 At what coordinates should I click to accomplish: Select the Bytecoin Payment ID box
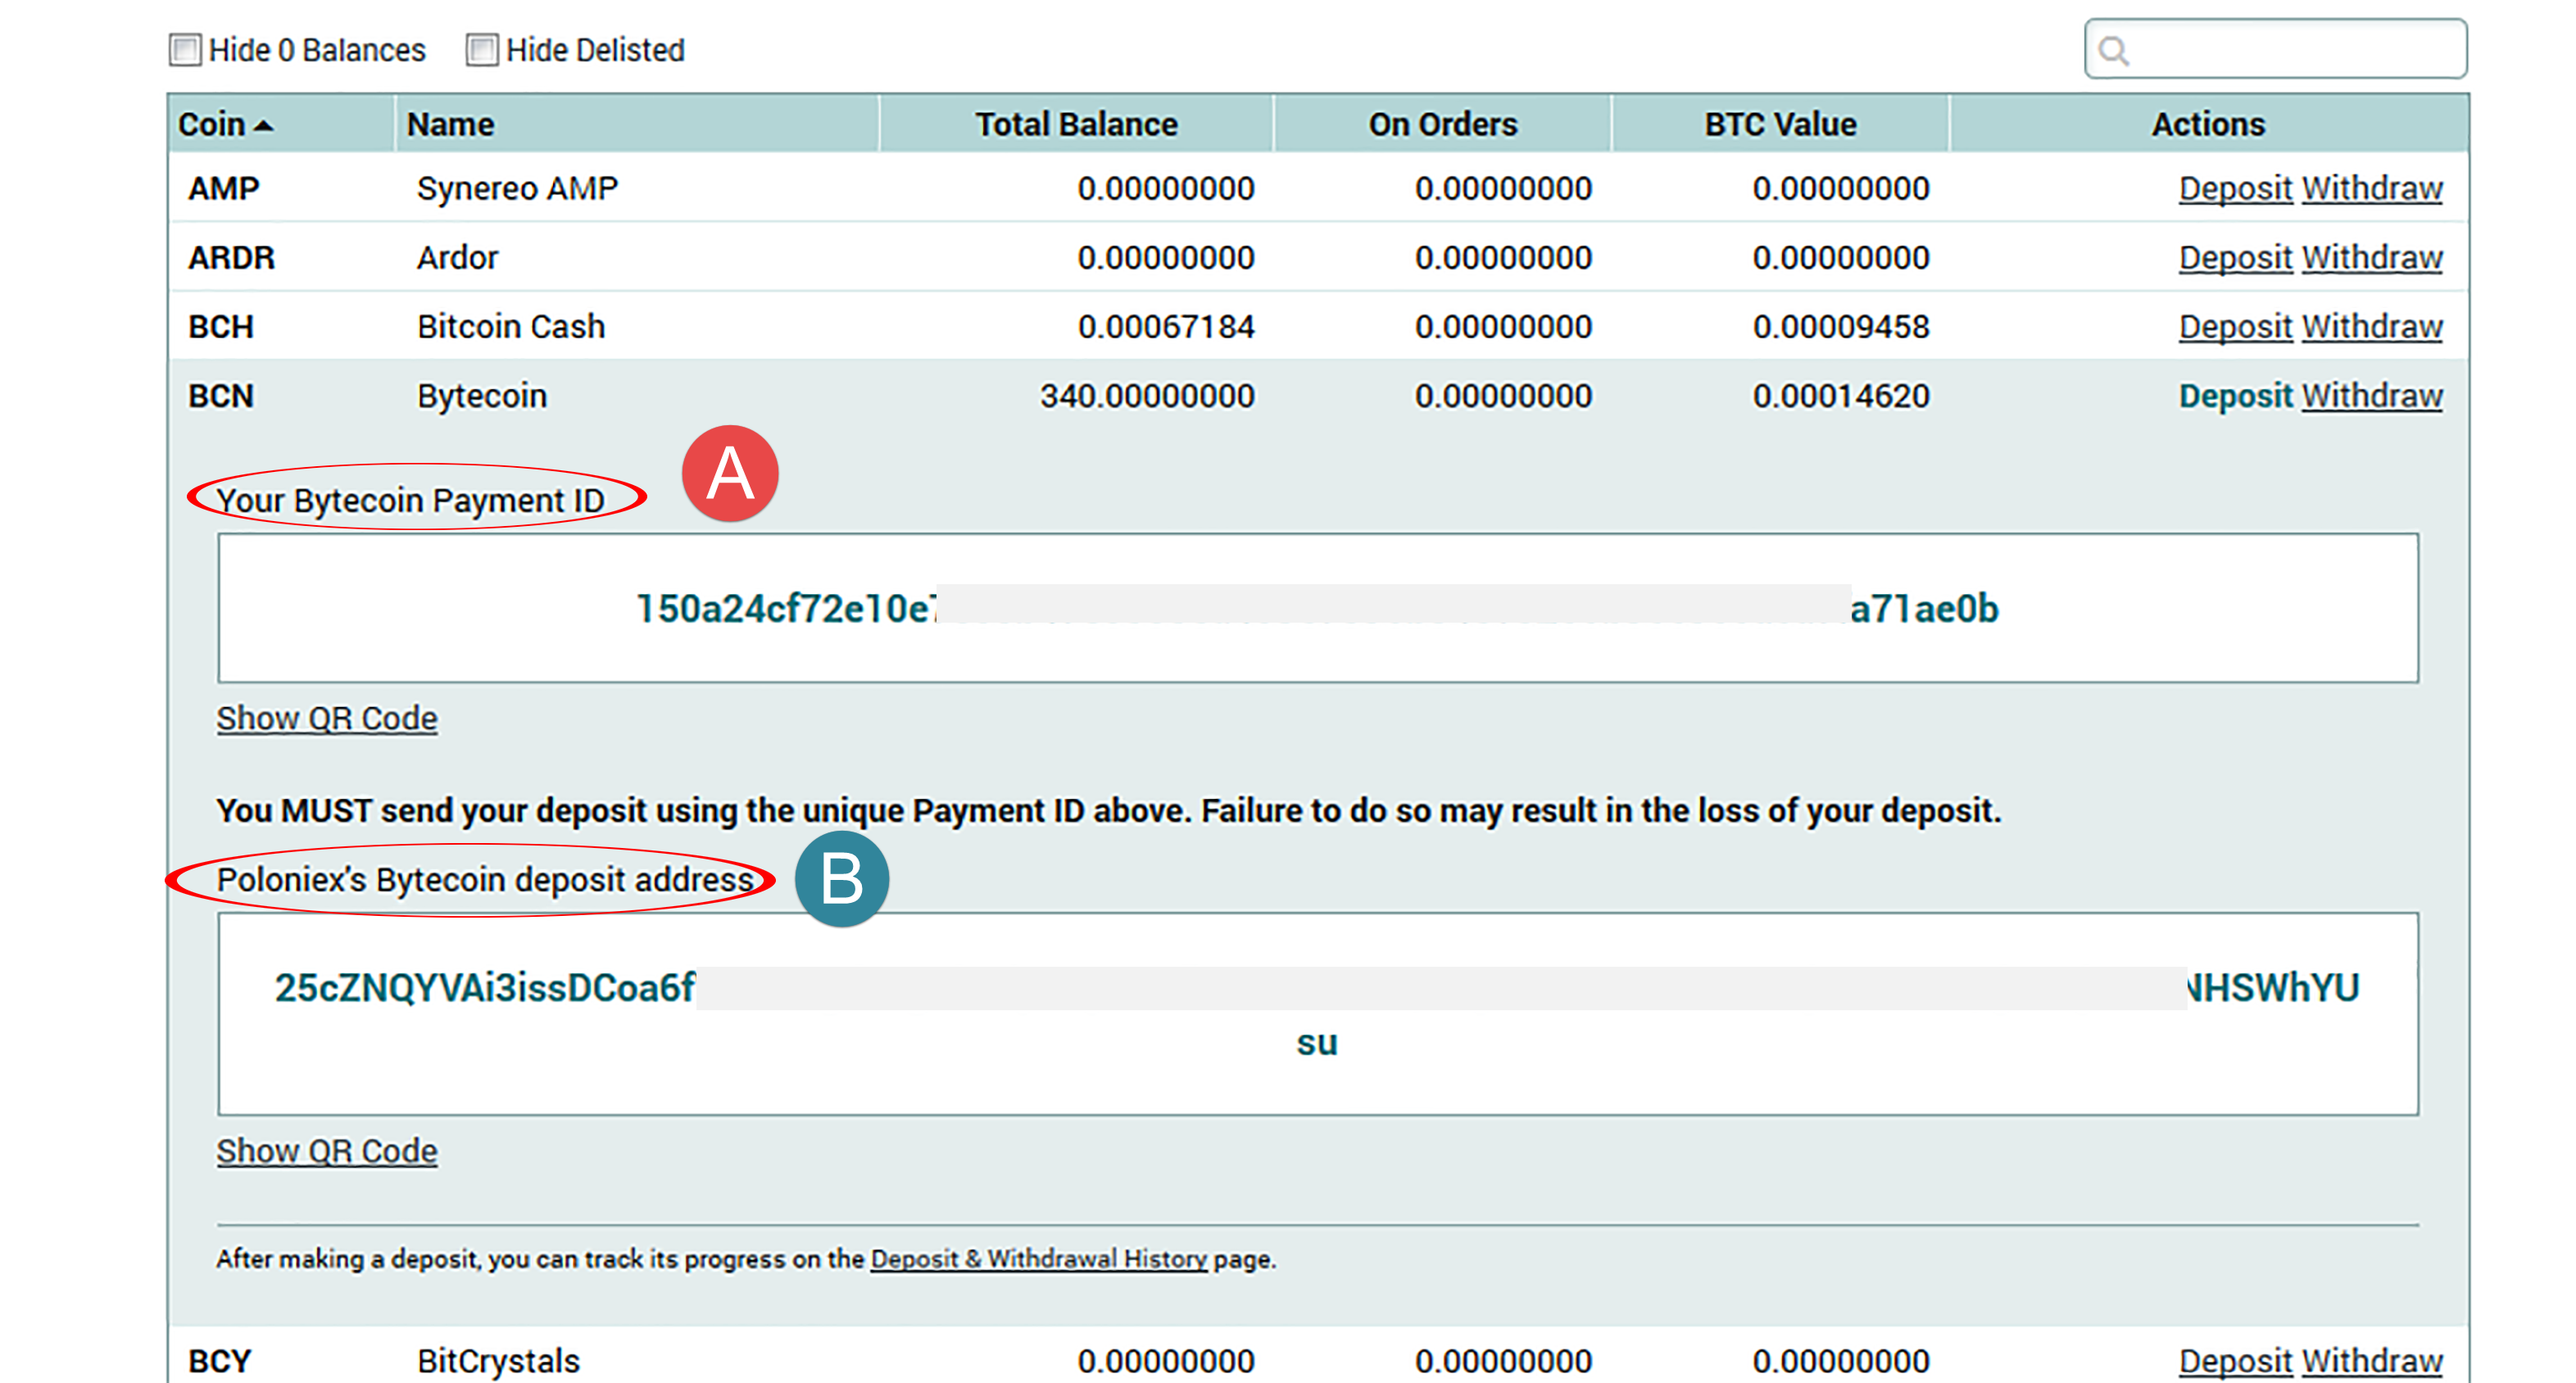(x=1317, y=608)
